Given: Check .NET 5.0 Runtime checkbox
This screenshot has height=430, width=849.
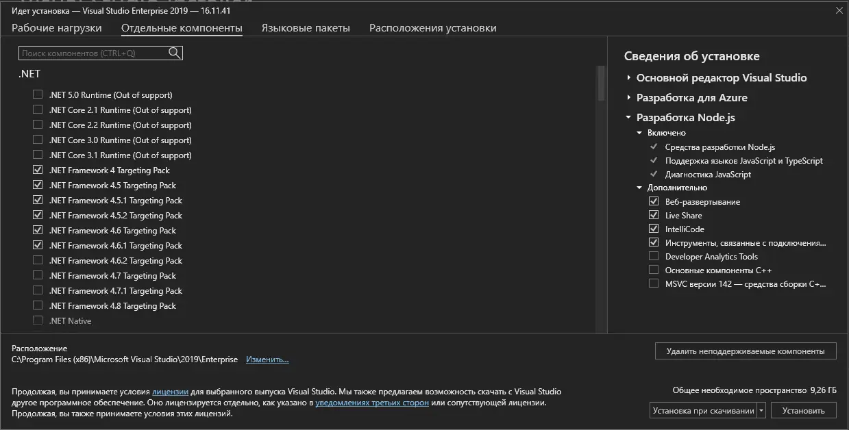Looking at the screenshot, I should click(x=38, y=94).
